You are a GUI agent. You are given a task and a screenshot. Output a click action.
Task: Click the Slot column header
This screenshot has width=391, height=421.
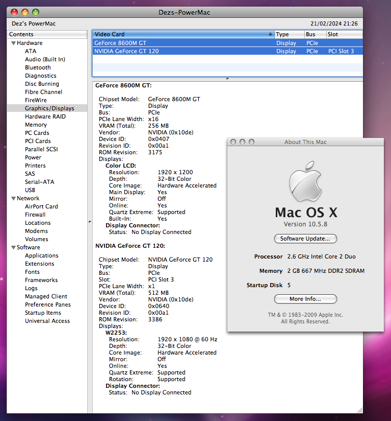[345, 34]
